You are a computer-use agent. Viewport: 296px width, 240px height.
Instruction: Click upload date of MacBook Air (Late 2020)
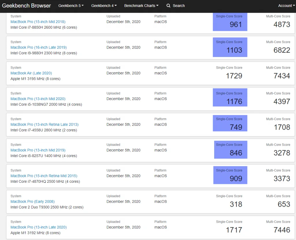pyautogui.click(x=123, y=73)
